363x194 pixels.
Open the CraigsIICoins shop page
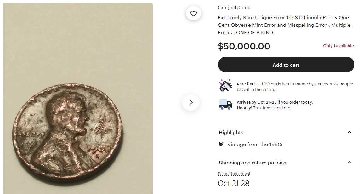(234, 8)
